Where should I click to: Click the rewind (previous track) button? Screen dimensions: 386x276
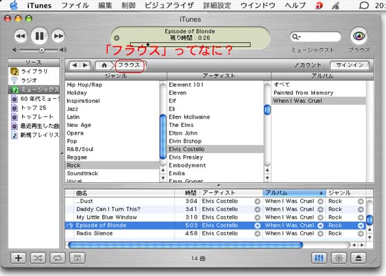(21, 36)
